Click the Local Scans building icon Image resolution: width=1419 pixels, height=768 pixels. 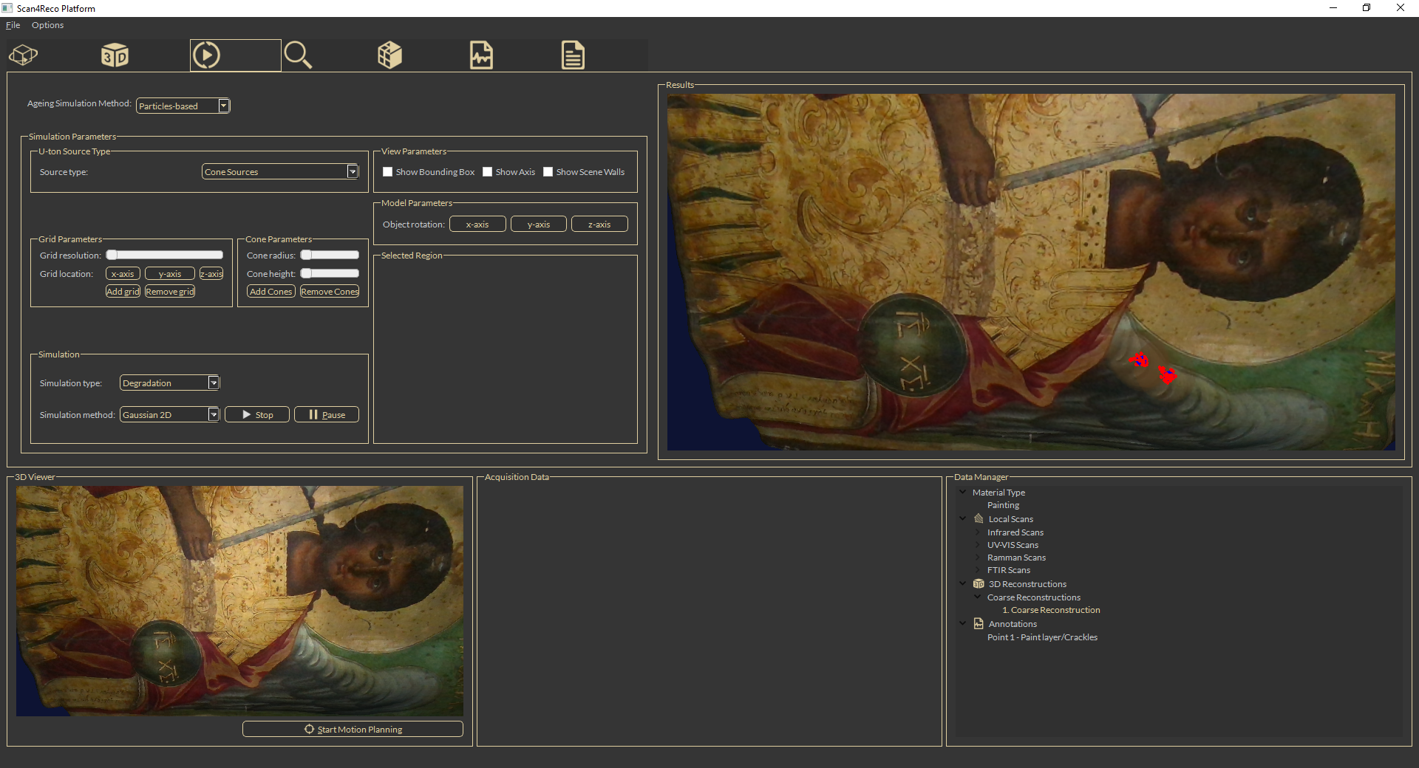tap(979, 518)
